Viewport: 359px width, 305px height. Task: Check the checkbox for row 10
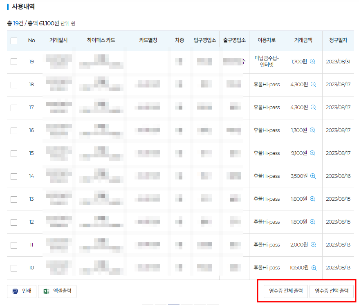[13, 267]
